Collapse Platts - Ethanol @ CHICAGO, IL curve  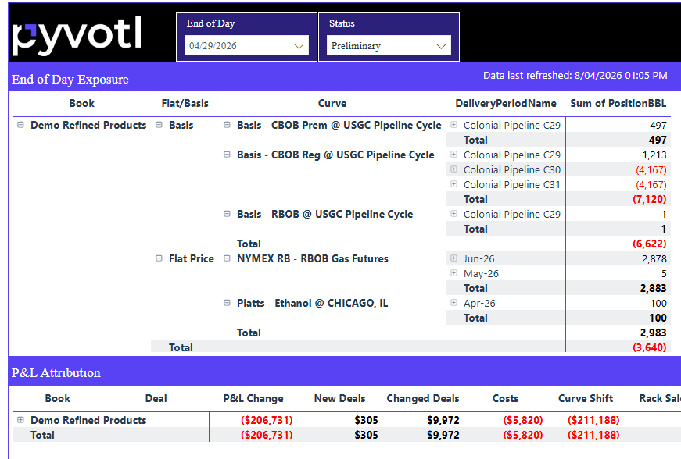227,303
